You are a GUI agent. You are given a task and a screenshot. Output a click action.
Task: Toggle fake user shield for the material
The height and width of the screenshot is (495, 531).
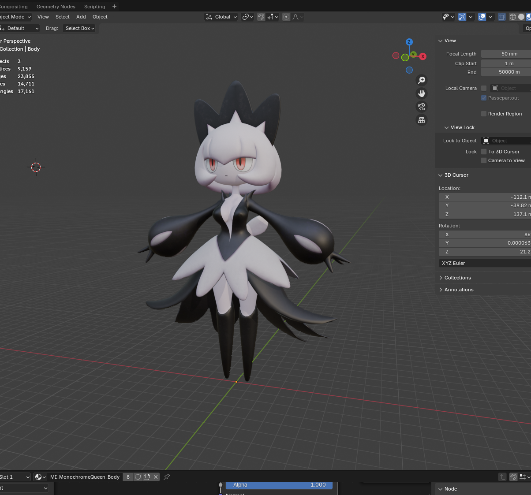138,477
